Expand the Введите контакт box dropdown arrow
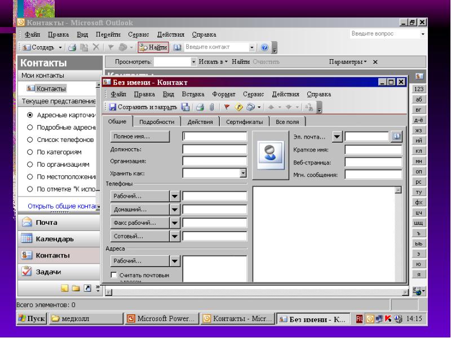451x338 pixels. click(x=252, y=47)
